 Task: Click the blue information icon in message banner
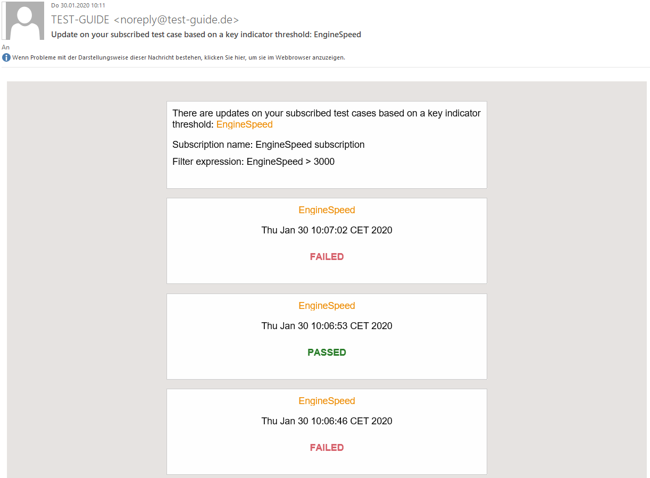tap(5, 57)
